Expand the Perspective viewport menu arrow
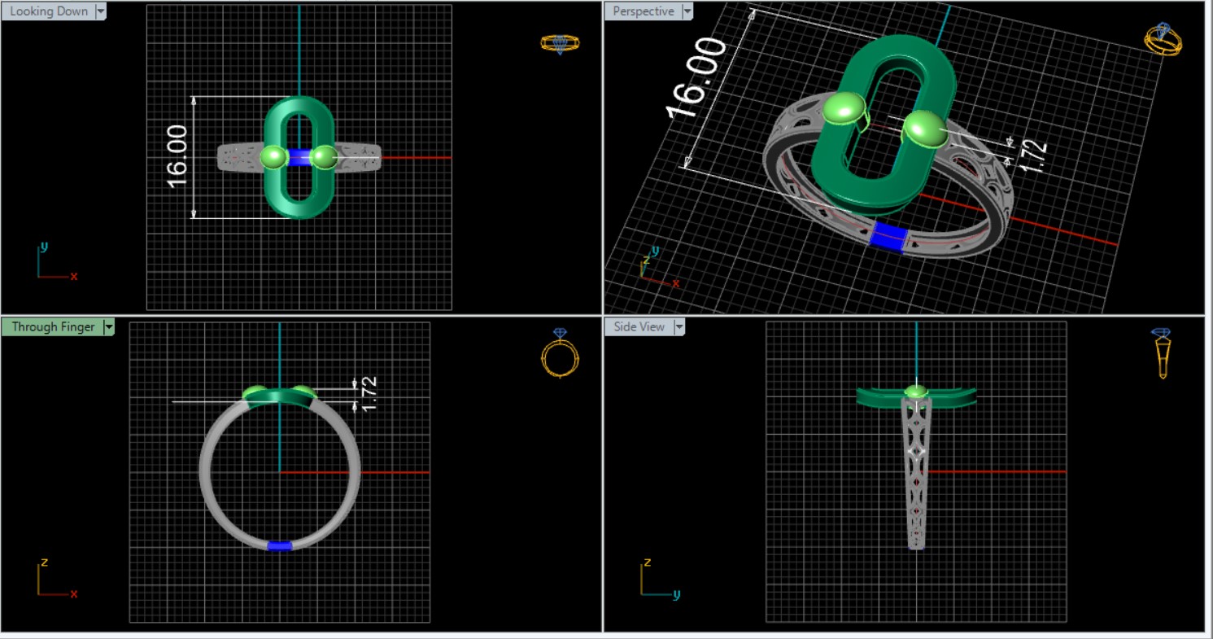This screenshot has width=1213, height=639. [687, 11]
